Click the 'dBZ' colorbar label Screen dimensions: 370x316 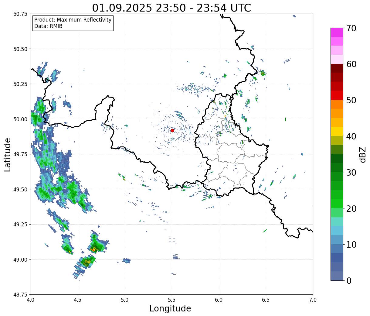click(362, 155)
